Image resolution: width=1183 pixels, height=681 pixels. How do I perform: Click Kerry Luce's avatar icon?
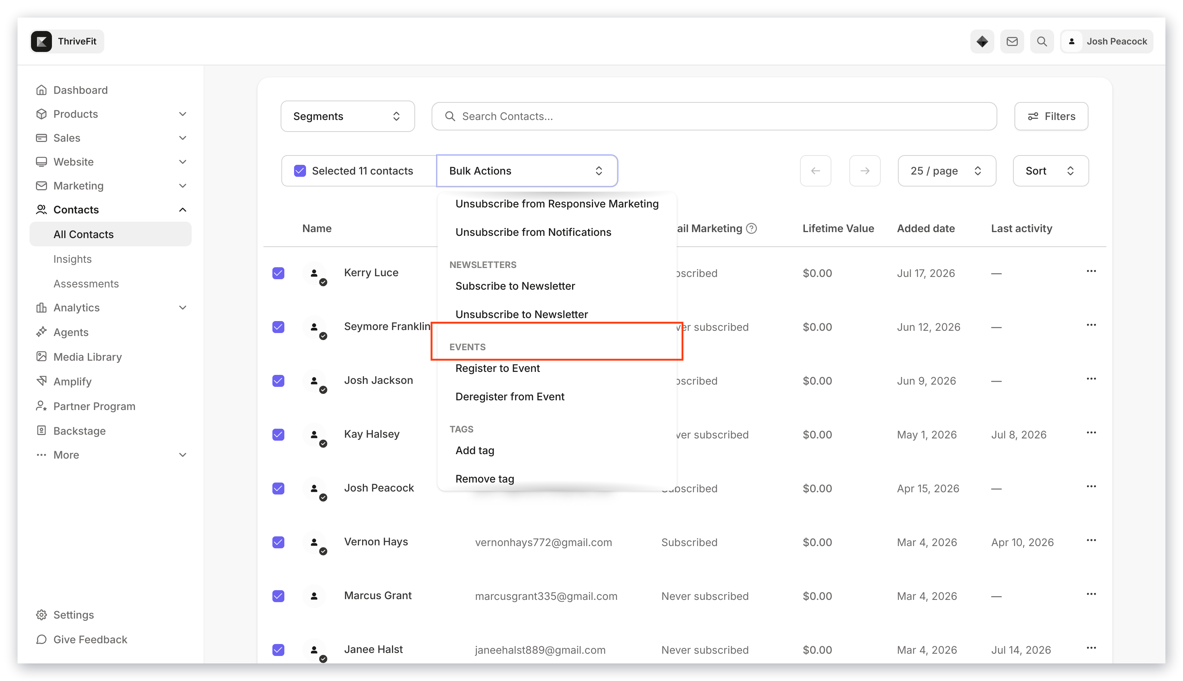click(314, 273)
